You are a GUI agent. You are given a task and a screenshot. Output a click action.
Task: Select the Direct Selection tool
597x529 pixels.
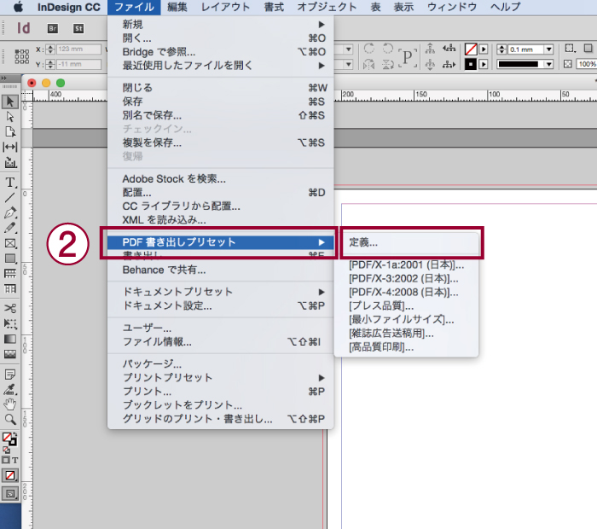pyautogui.click(x=10, y=117)
